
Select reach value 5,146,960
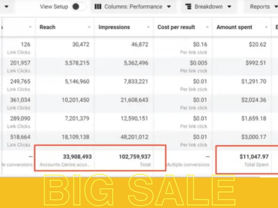(x=77, y=82)
